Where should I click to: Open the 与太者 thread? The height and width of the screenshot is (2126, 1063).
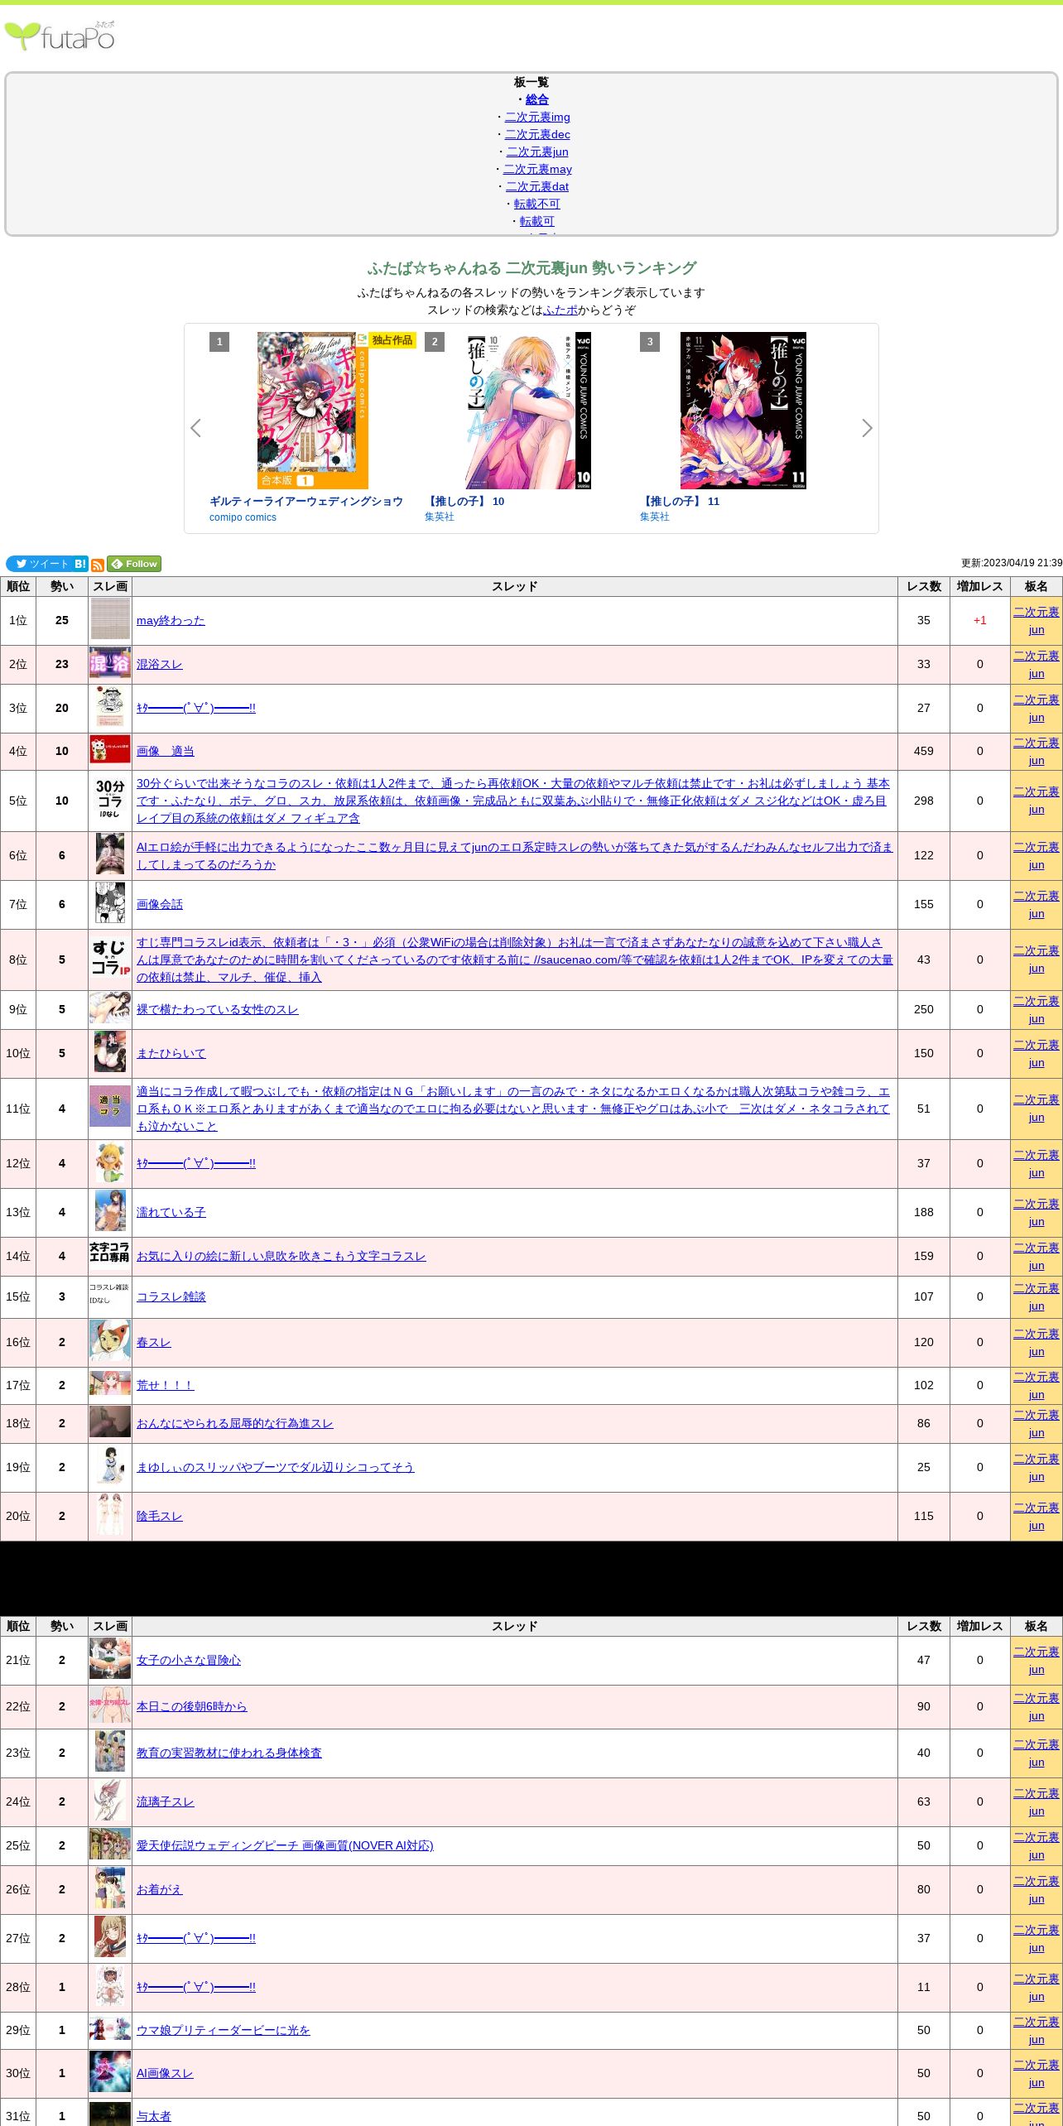(x=154, y=2116)
